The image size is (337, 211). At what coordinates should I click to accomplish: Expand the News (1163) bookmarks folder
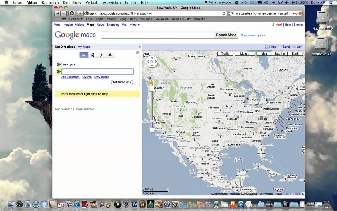[x=181, y=19]
